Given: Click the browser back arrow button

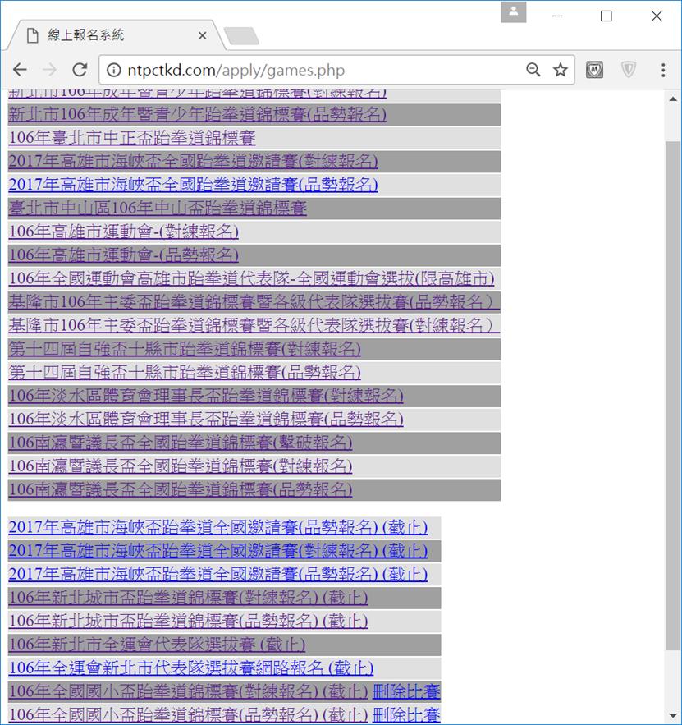Looking at the screenshot, I should click(21, 70).
